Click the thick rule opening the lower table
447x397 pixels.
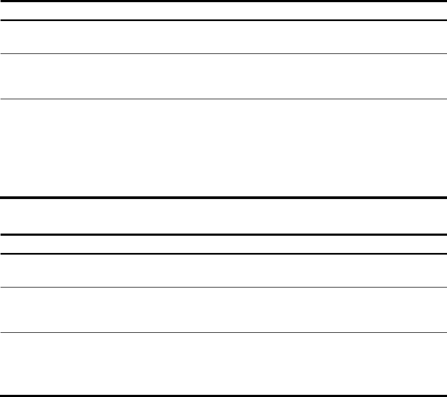click(223, 235)
